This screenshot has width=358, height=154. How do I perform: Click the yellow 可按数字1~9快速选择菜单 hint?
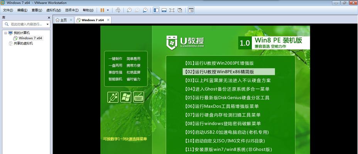pos(125,139)
